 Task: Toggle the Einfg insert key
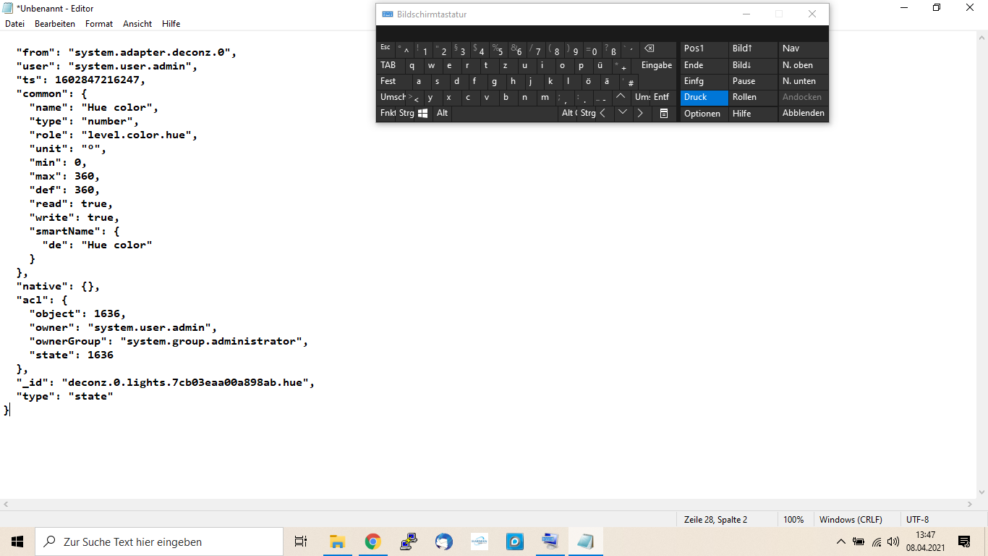point(704,81)
